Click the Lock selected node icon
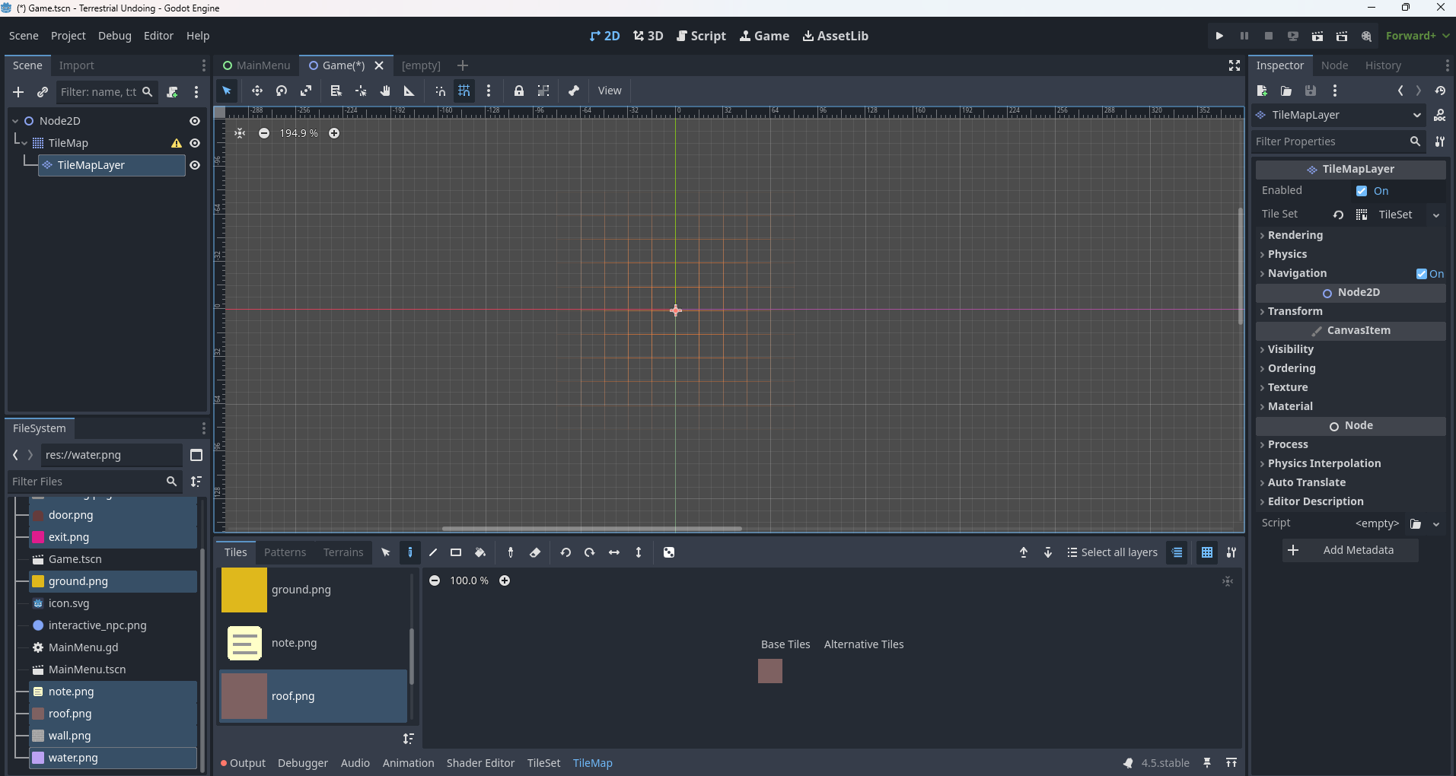This screenshot has height=776, width=1456. (518, 91)
